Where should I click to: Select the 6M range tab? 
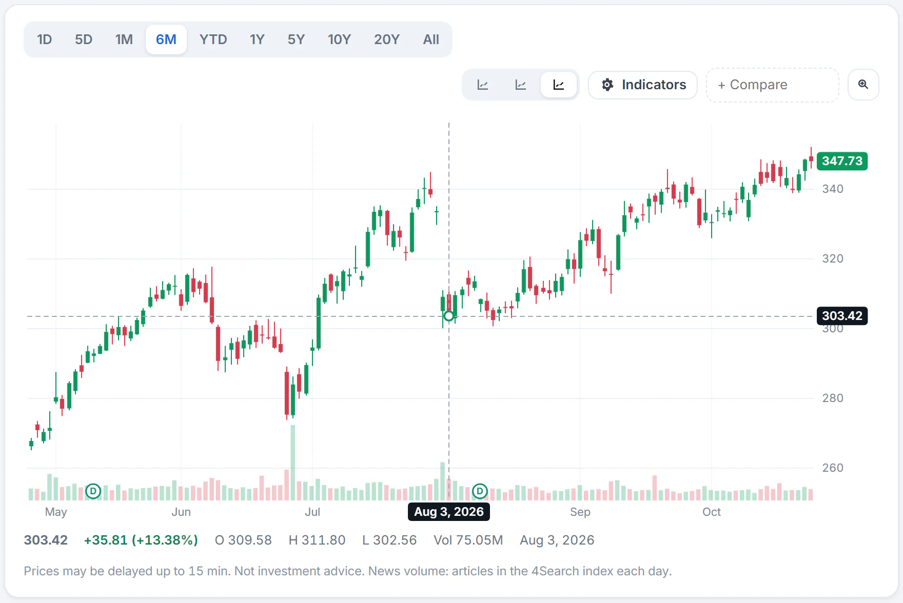pyautogui.click(x=166, y=39)
